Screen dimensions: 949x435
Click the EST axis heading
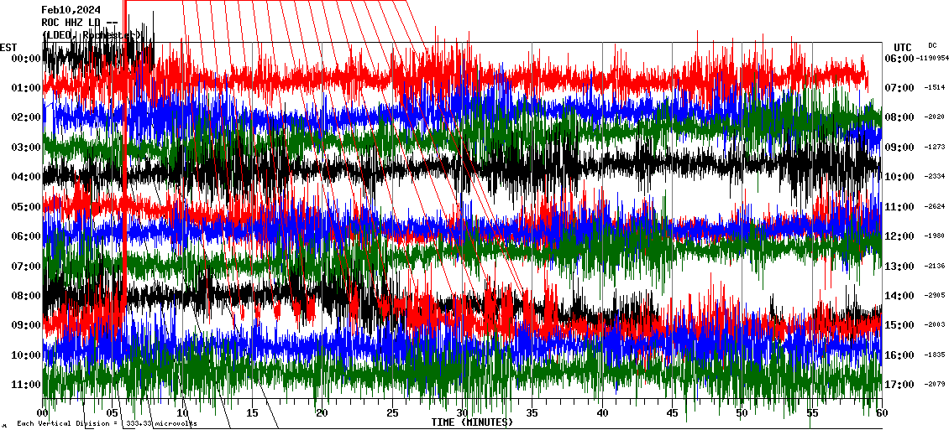pyautogui.click(x=8, y=47)
